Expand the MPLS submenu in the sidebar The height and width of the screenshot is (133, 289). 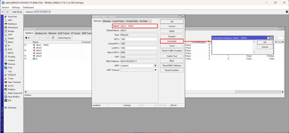pyautogui.click(x=21, y=53)
